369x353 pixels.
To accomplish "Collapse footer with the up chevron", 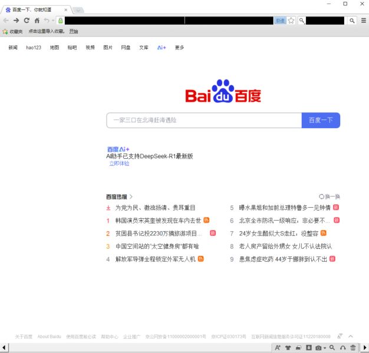I will pos(351,337).
